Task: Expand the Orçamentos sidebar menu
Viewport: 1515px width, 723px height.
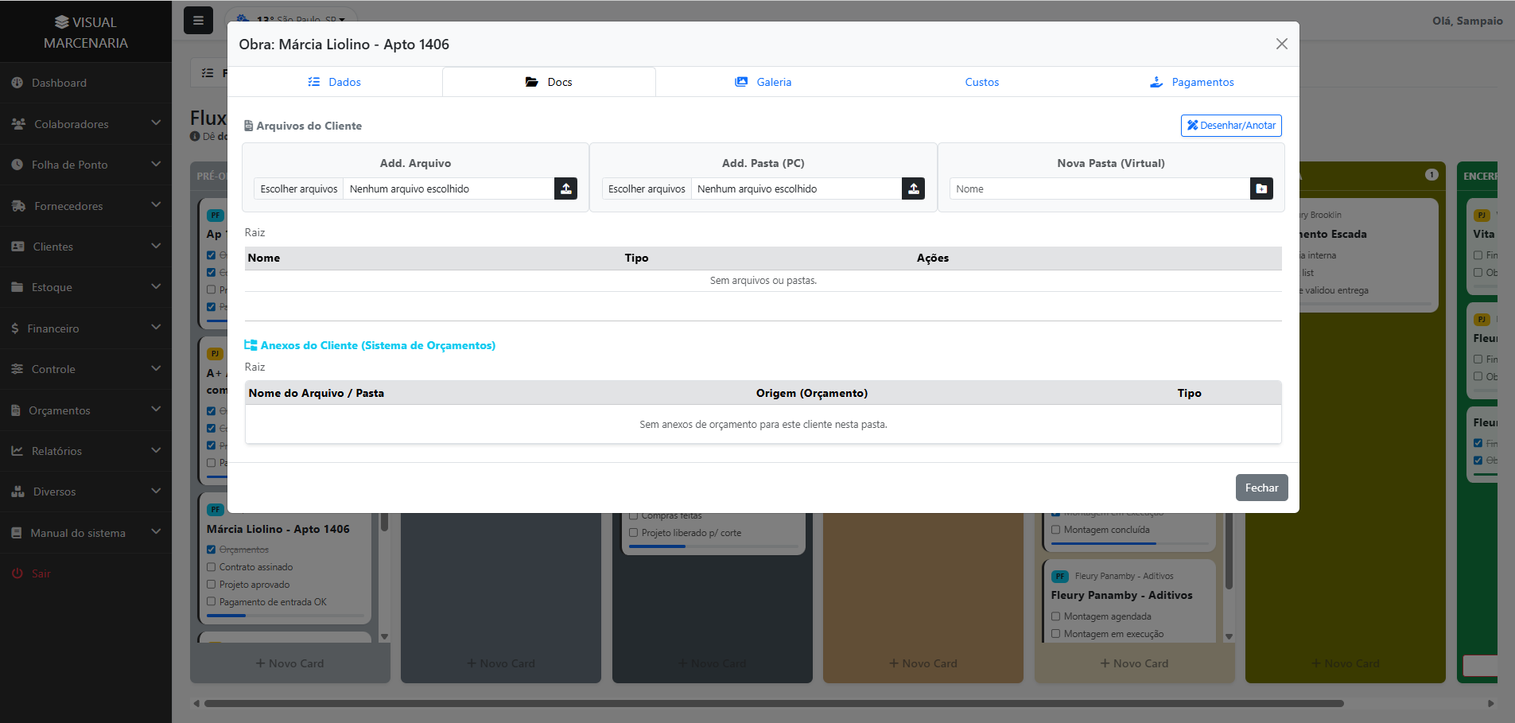Action: (x=156, y=410)
